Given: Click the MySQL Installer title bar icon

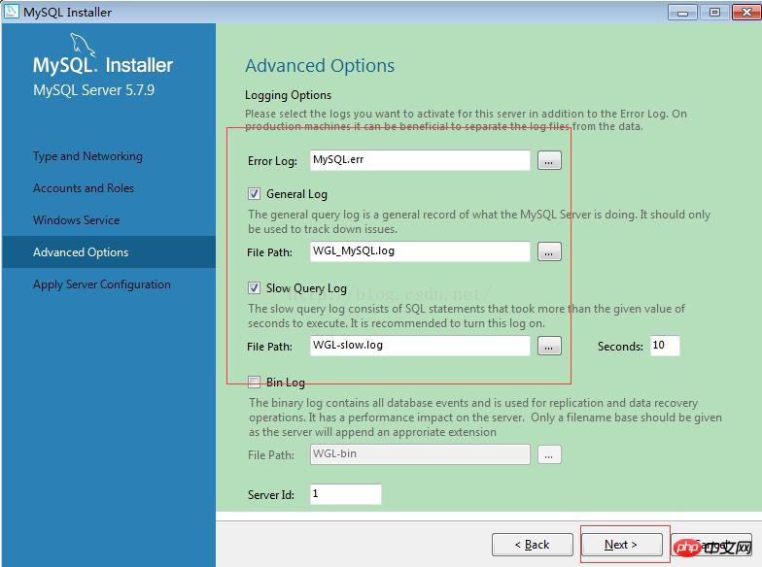Looking at the screenshot, I should 12,12.
